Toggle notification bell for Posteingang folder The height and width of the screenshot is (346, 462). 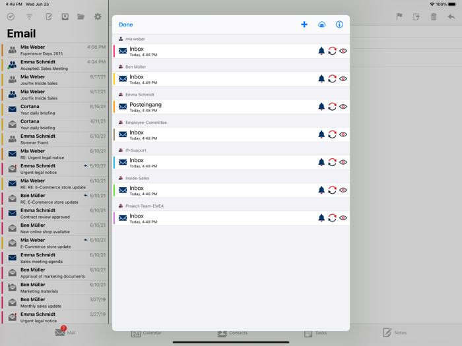point(321,107)
